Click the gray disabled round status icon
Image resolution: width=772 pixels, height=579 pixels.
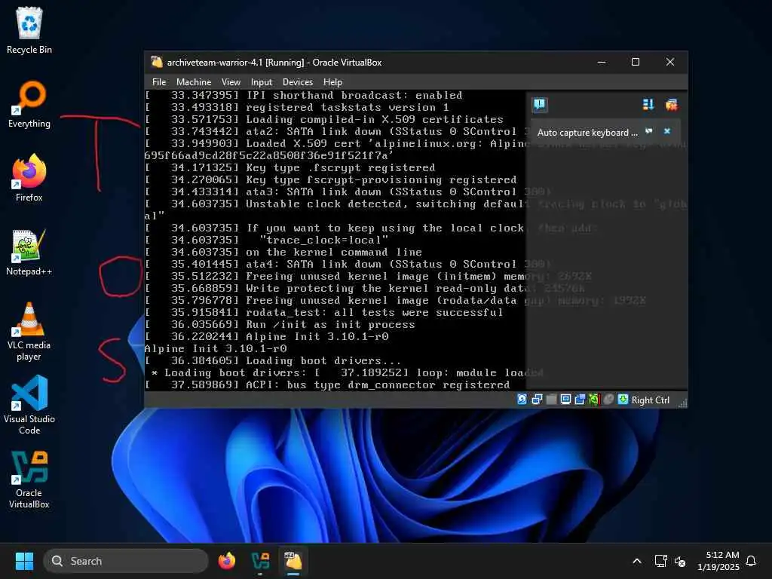608,400
